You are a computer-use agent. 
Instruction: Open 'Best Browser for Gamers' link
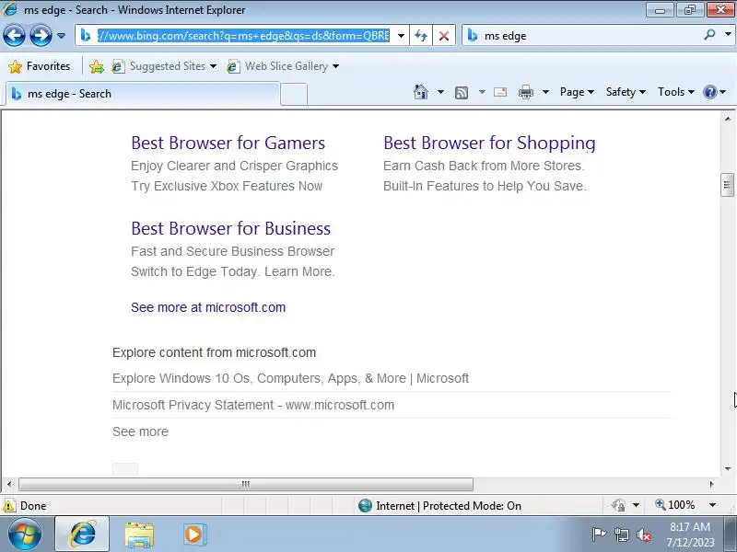[x=228, y=143]
